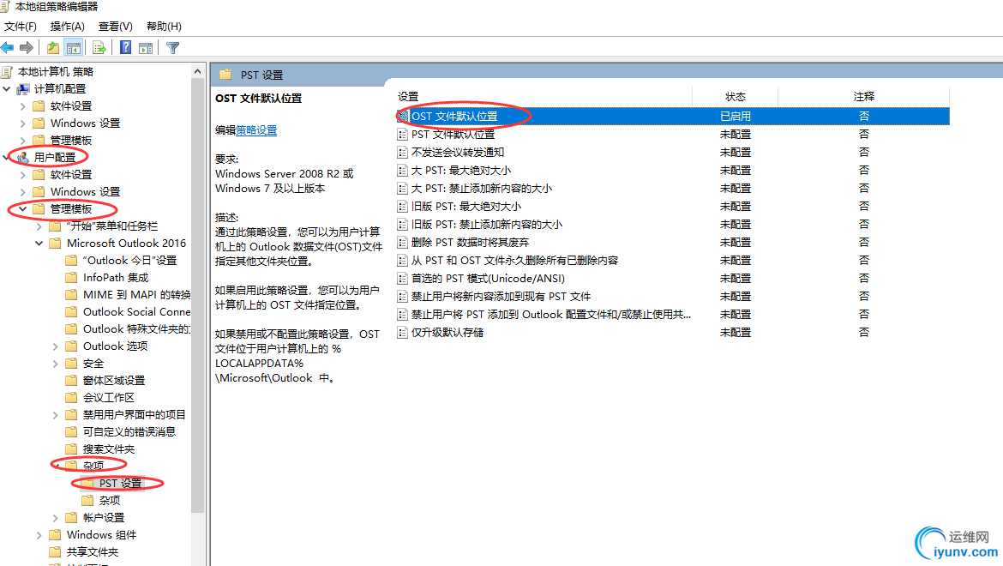The image size is (1003, 566).
Task: Collapse the Microsoft Outlook 2016 node
Action: point(38,243)
